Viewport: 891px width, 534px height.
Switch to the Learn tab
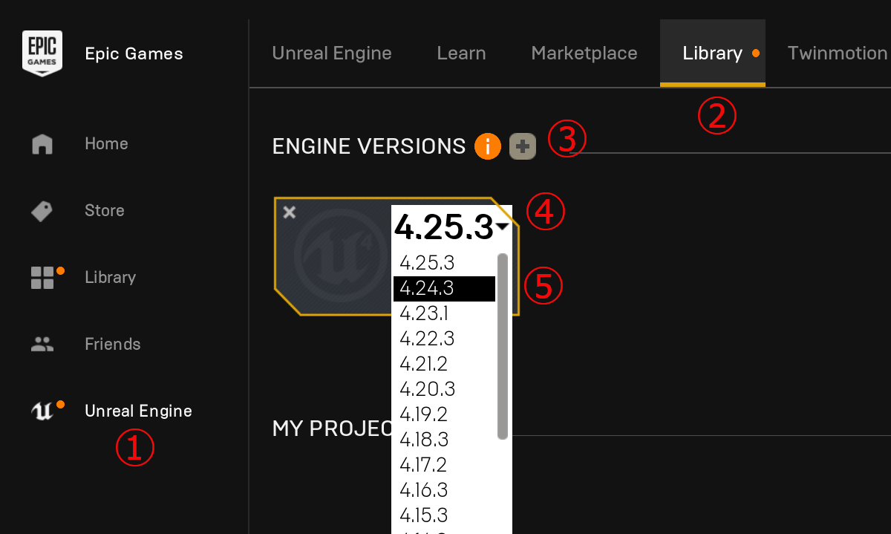coord(461,53)
